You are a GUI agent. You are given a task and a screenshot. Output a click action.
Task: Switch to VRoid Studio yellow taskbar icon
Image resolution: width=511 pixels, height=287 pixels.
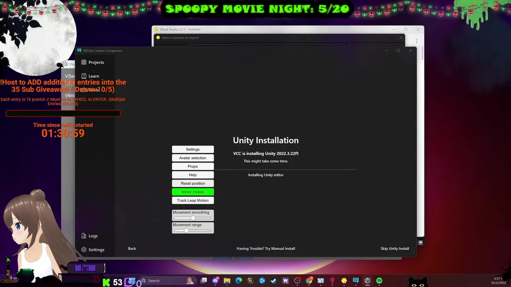[x=344, y=281]
